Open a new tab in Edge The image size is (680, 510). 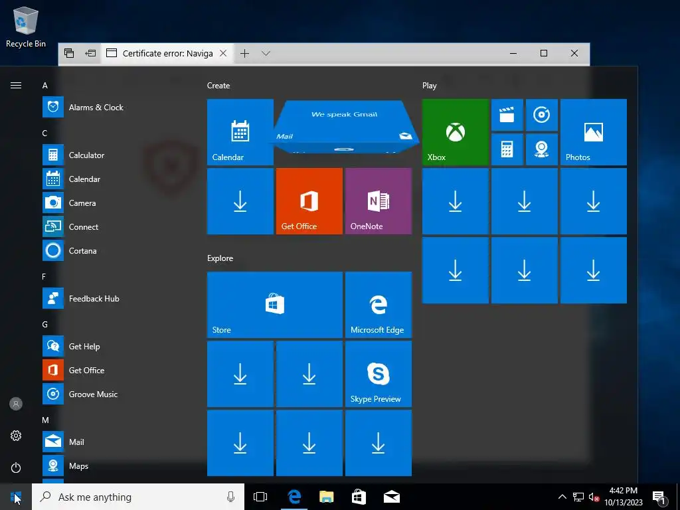(x=244, y=53)
